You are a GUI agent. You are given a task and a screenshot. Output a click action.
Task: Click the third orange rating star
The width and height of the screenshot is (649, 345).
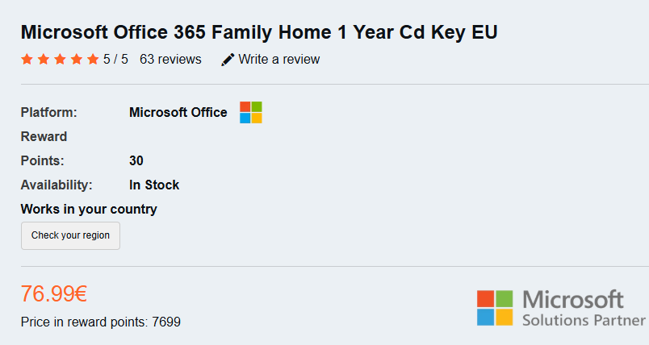(60, 59)
